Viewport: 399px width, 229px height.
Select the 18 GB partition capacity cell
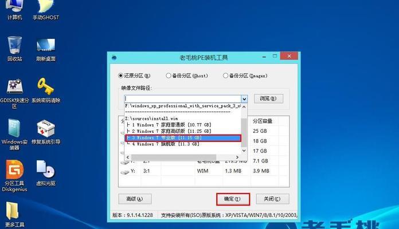click(x=260, y=141)
